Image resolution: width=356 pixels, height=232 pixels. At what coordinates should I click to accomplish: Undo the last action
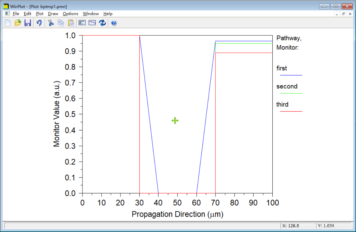pyautogui.click(x=39, y=23)
